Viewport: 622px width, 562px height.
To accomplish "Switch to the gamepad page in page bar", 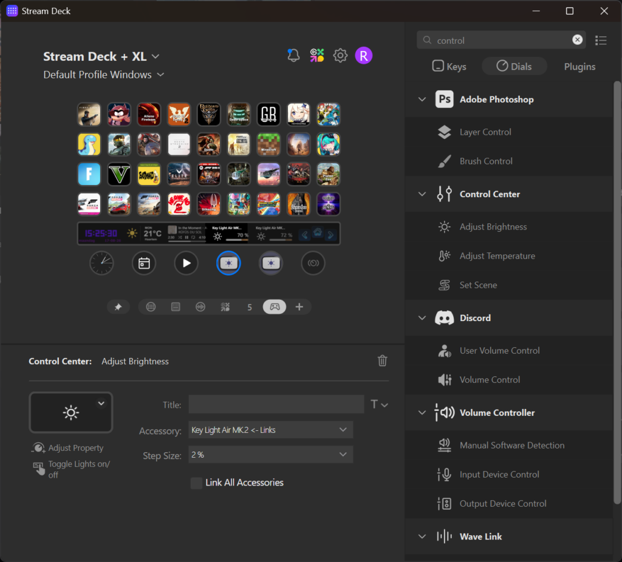I will (275, 306).
